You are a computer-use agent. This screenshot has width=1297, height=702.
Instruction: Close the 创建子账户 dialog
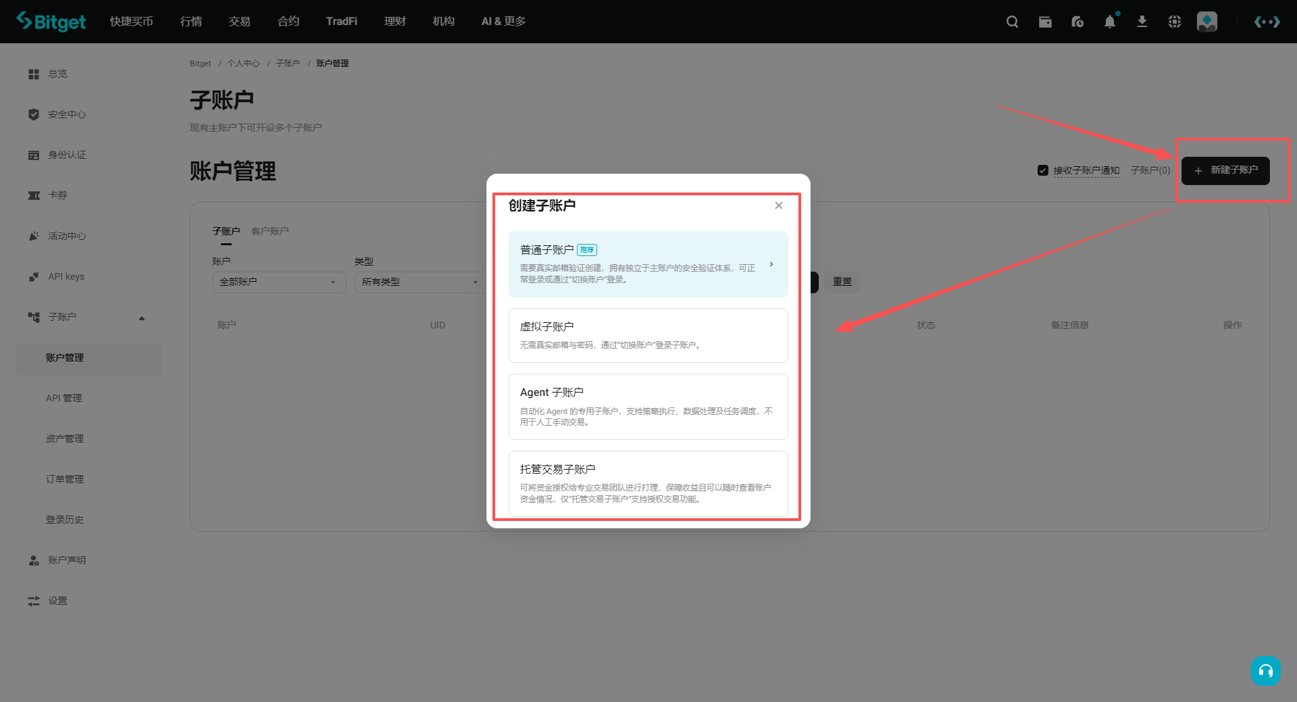[x=779, y=205]
